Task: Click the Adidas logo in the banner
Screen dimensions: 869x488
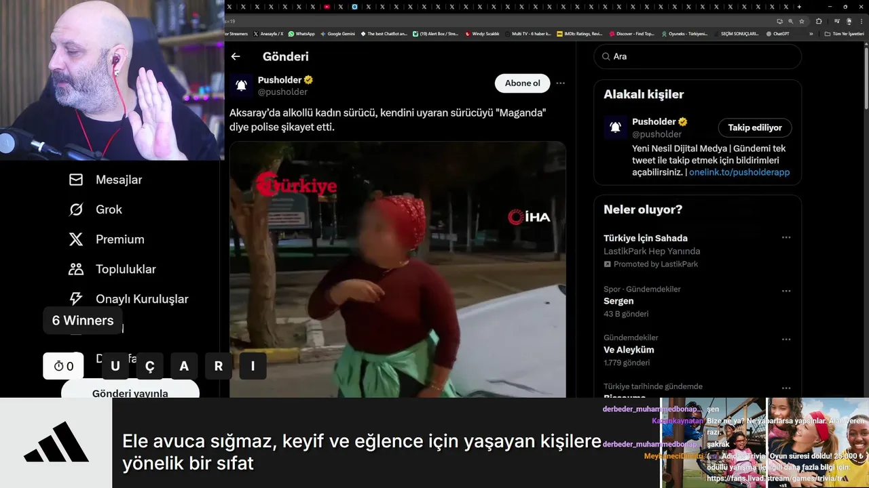Action: pos(56,442)
